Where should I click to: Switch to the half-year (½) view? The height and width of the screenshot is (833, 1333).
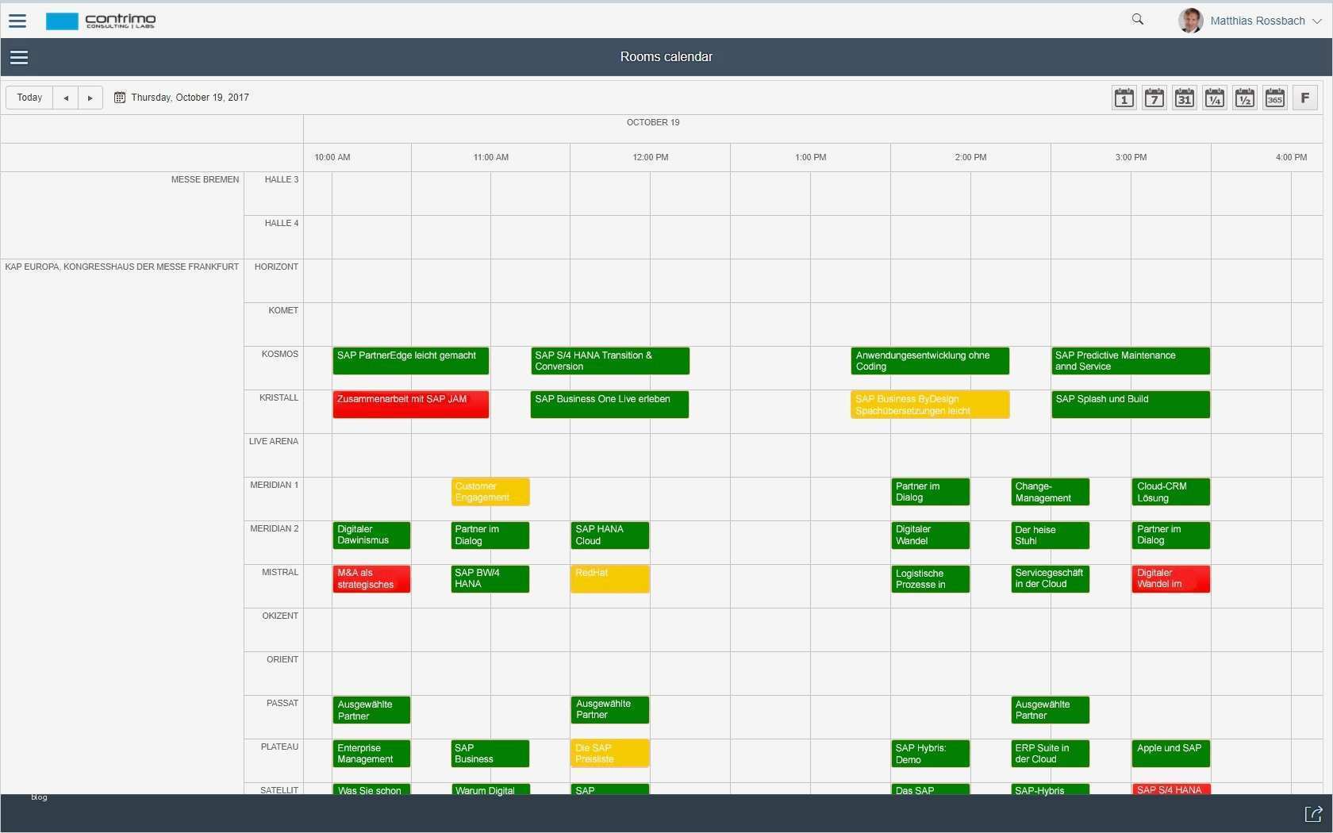click(1245, 98)
